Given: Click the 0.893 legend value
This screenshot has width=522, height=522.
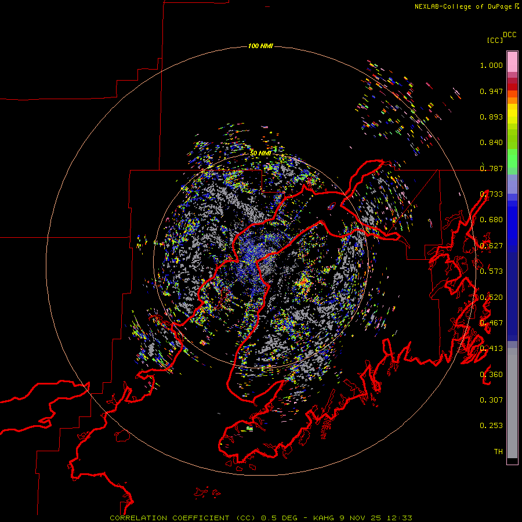Looking at the screenshot, I should (491, 117).
